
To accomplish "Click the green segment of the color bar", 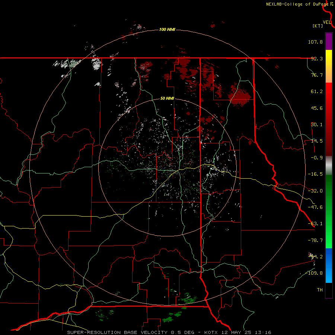I will [x=329, y=211].
